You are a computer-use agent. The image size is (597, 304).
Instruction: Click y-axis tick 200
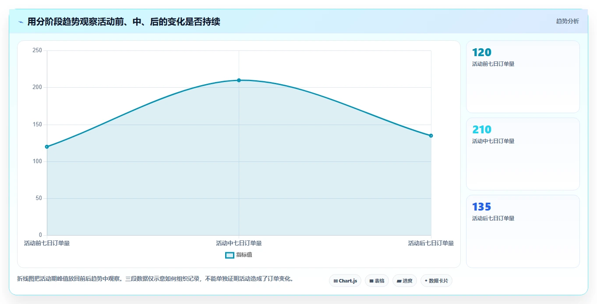click(x=37, y=87)
